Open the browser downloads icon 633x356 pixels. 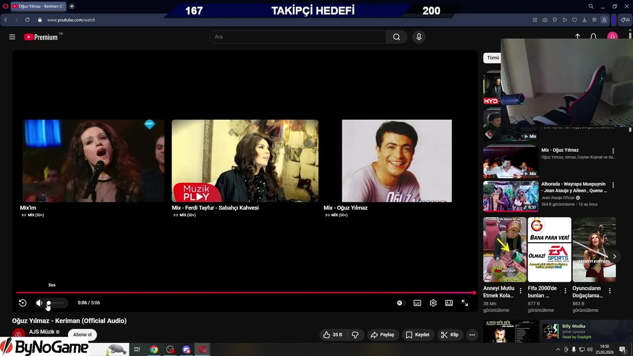pos(584,20)
